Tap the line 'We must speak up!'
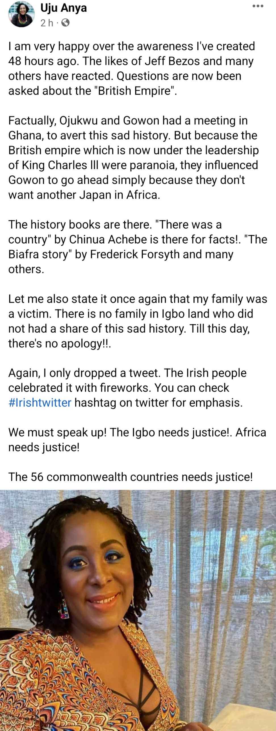 137,440
